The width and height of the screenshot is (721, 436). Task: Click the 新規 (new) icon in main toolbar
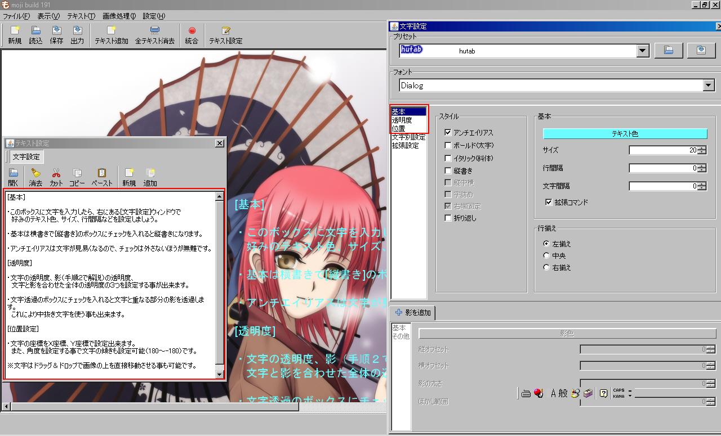[x=15, y=31]
